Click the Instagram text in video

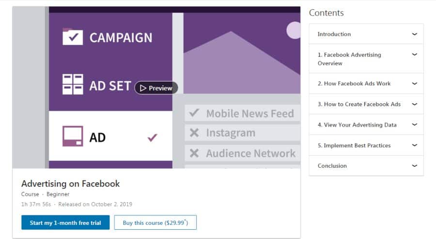[x=231, y=133]
